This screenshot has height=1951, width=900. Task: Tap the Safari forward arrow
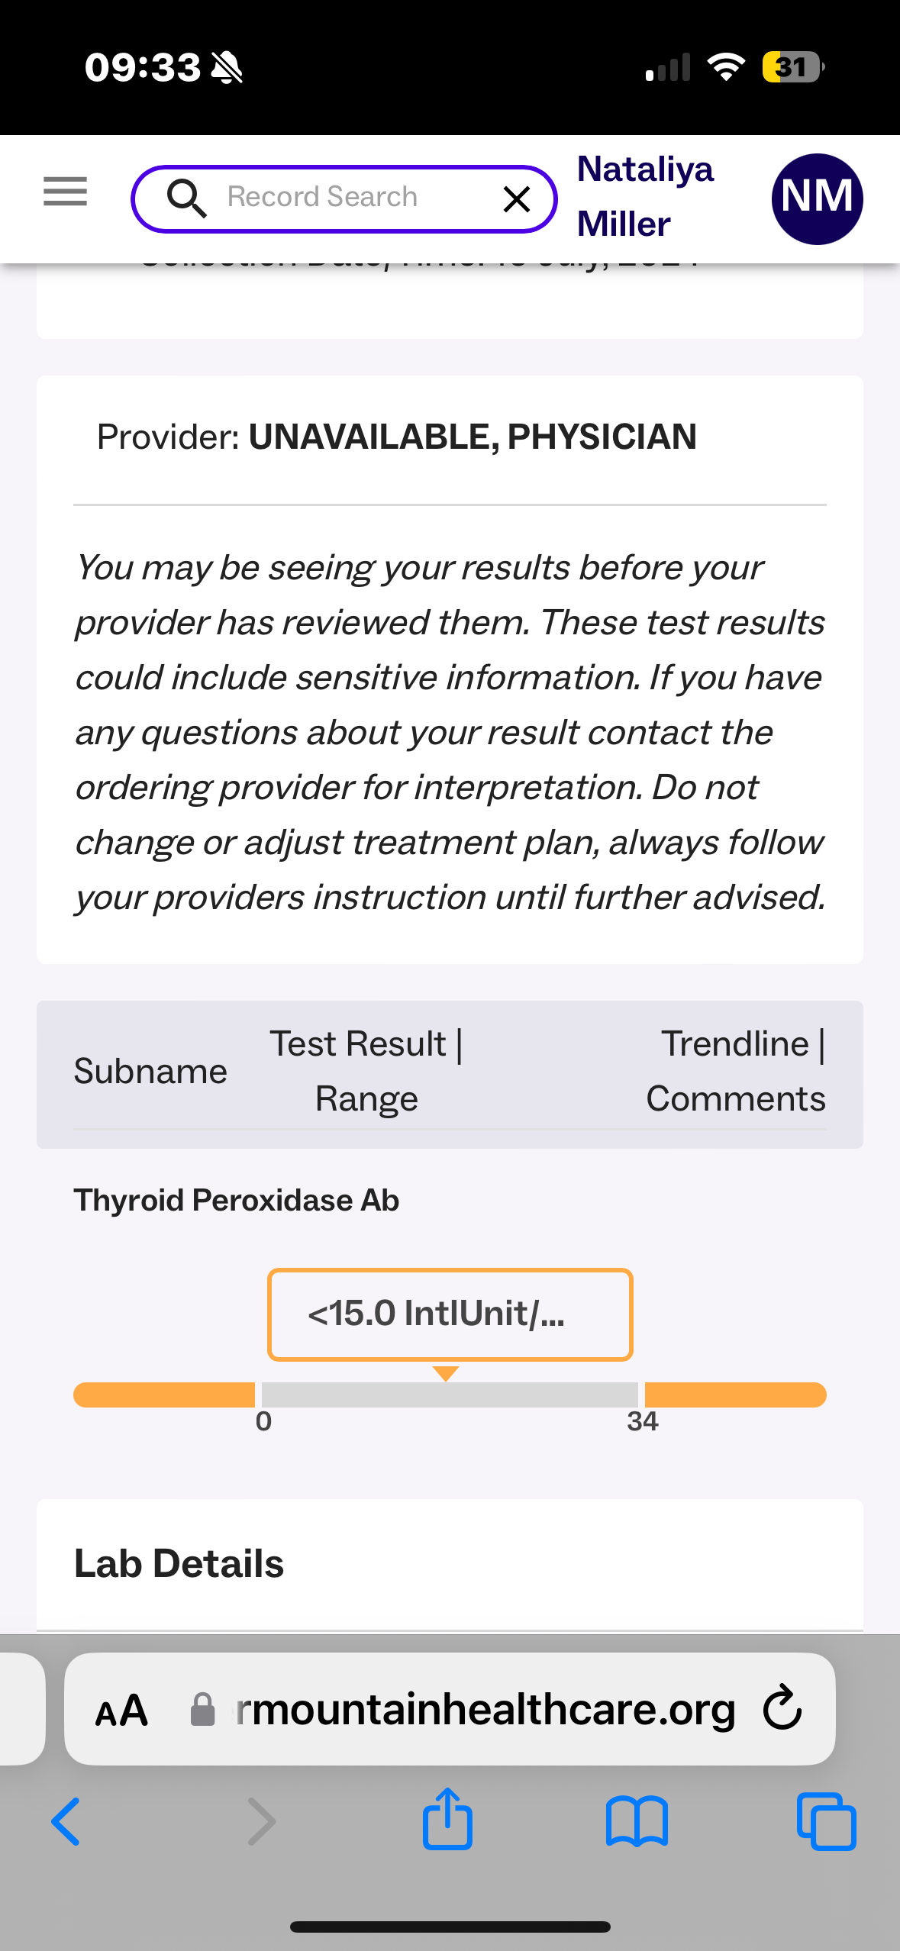[262, 1821]
